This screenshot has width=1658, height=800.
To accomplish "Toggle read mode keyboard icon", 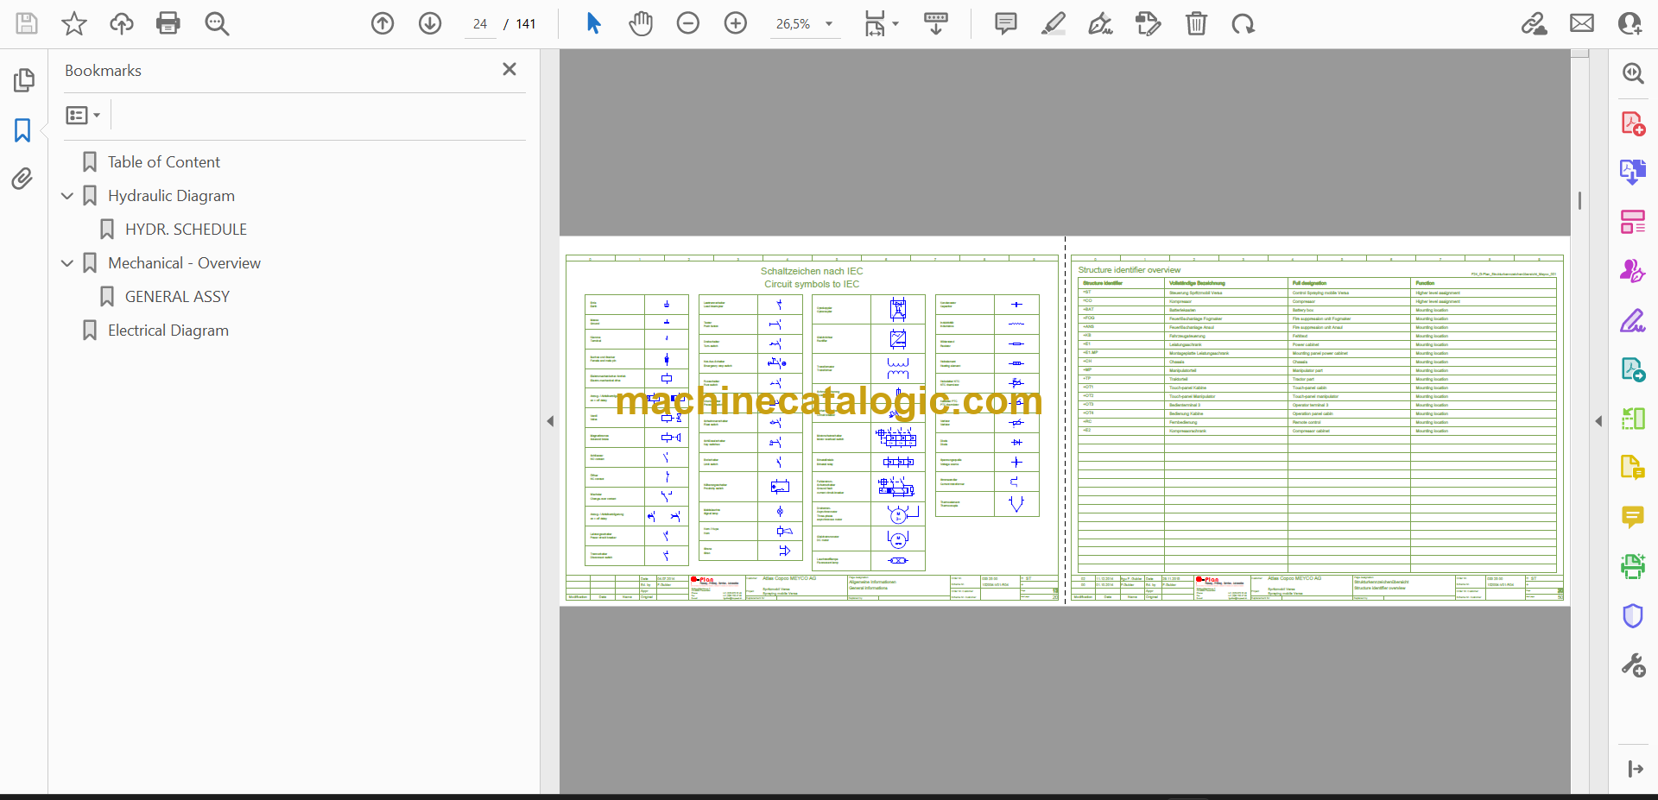I will click(936, 23).
